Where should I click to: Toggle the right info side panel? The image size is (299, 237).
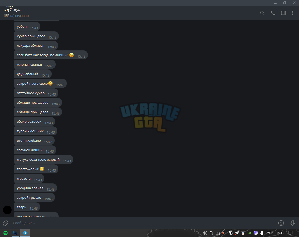[x=283, y=13]
